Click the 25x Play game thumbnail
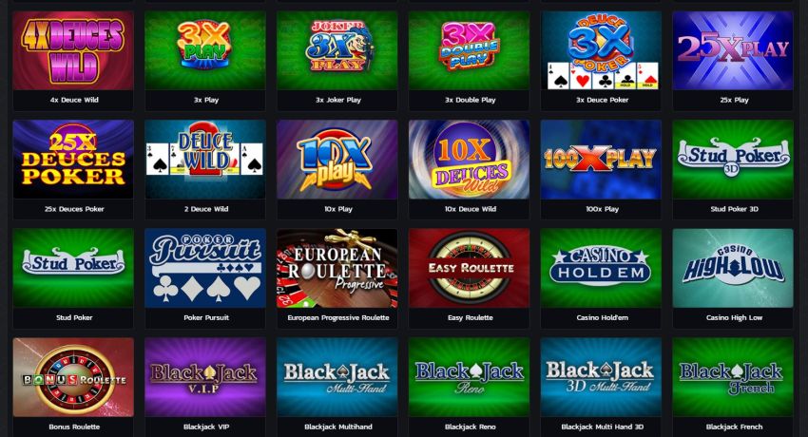This screenshot has width=808, height=437. [733, 51]
